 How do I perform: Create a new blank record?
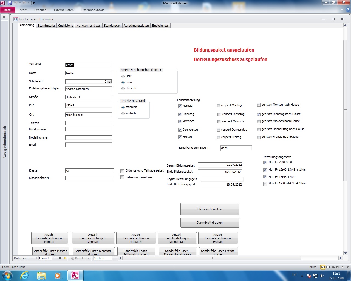pyautogui.click(x=64, y=258)
